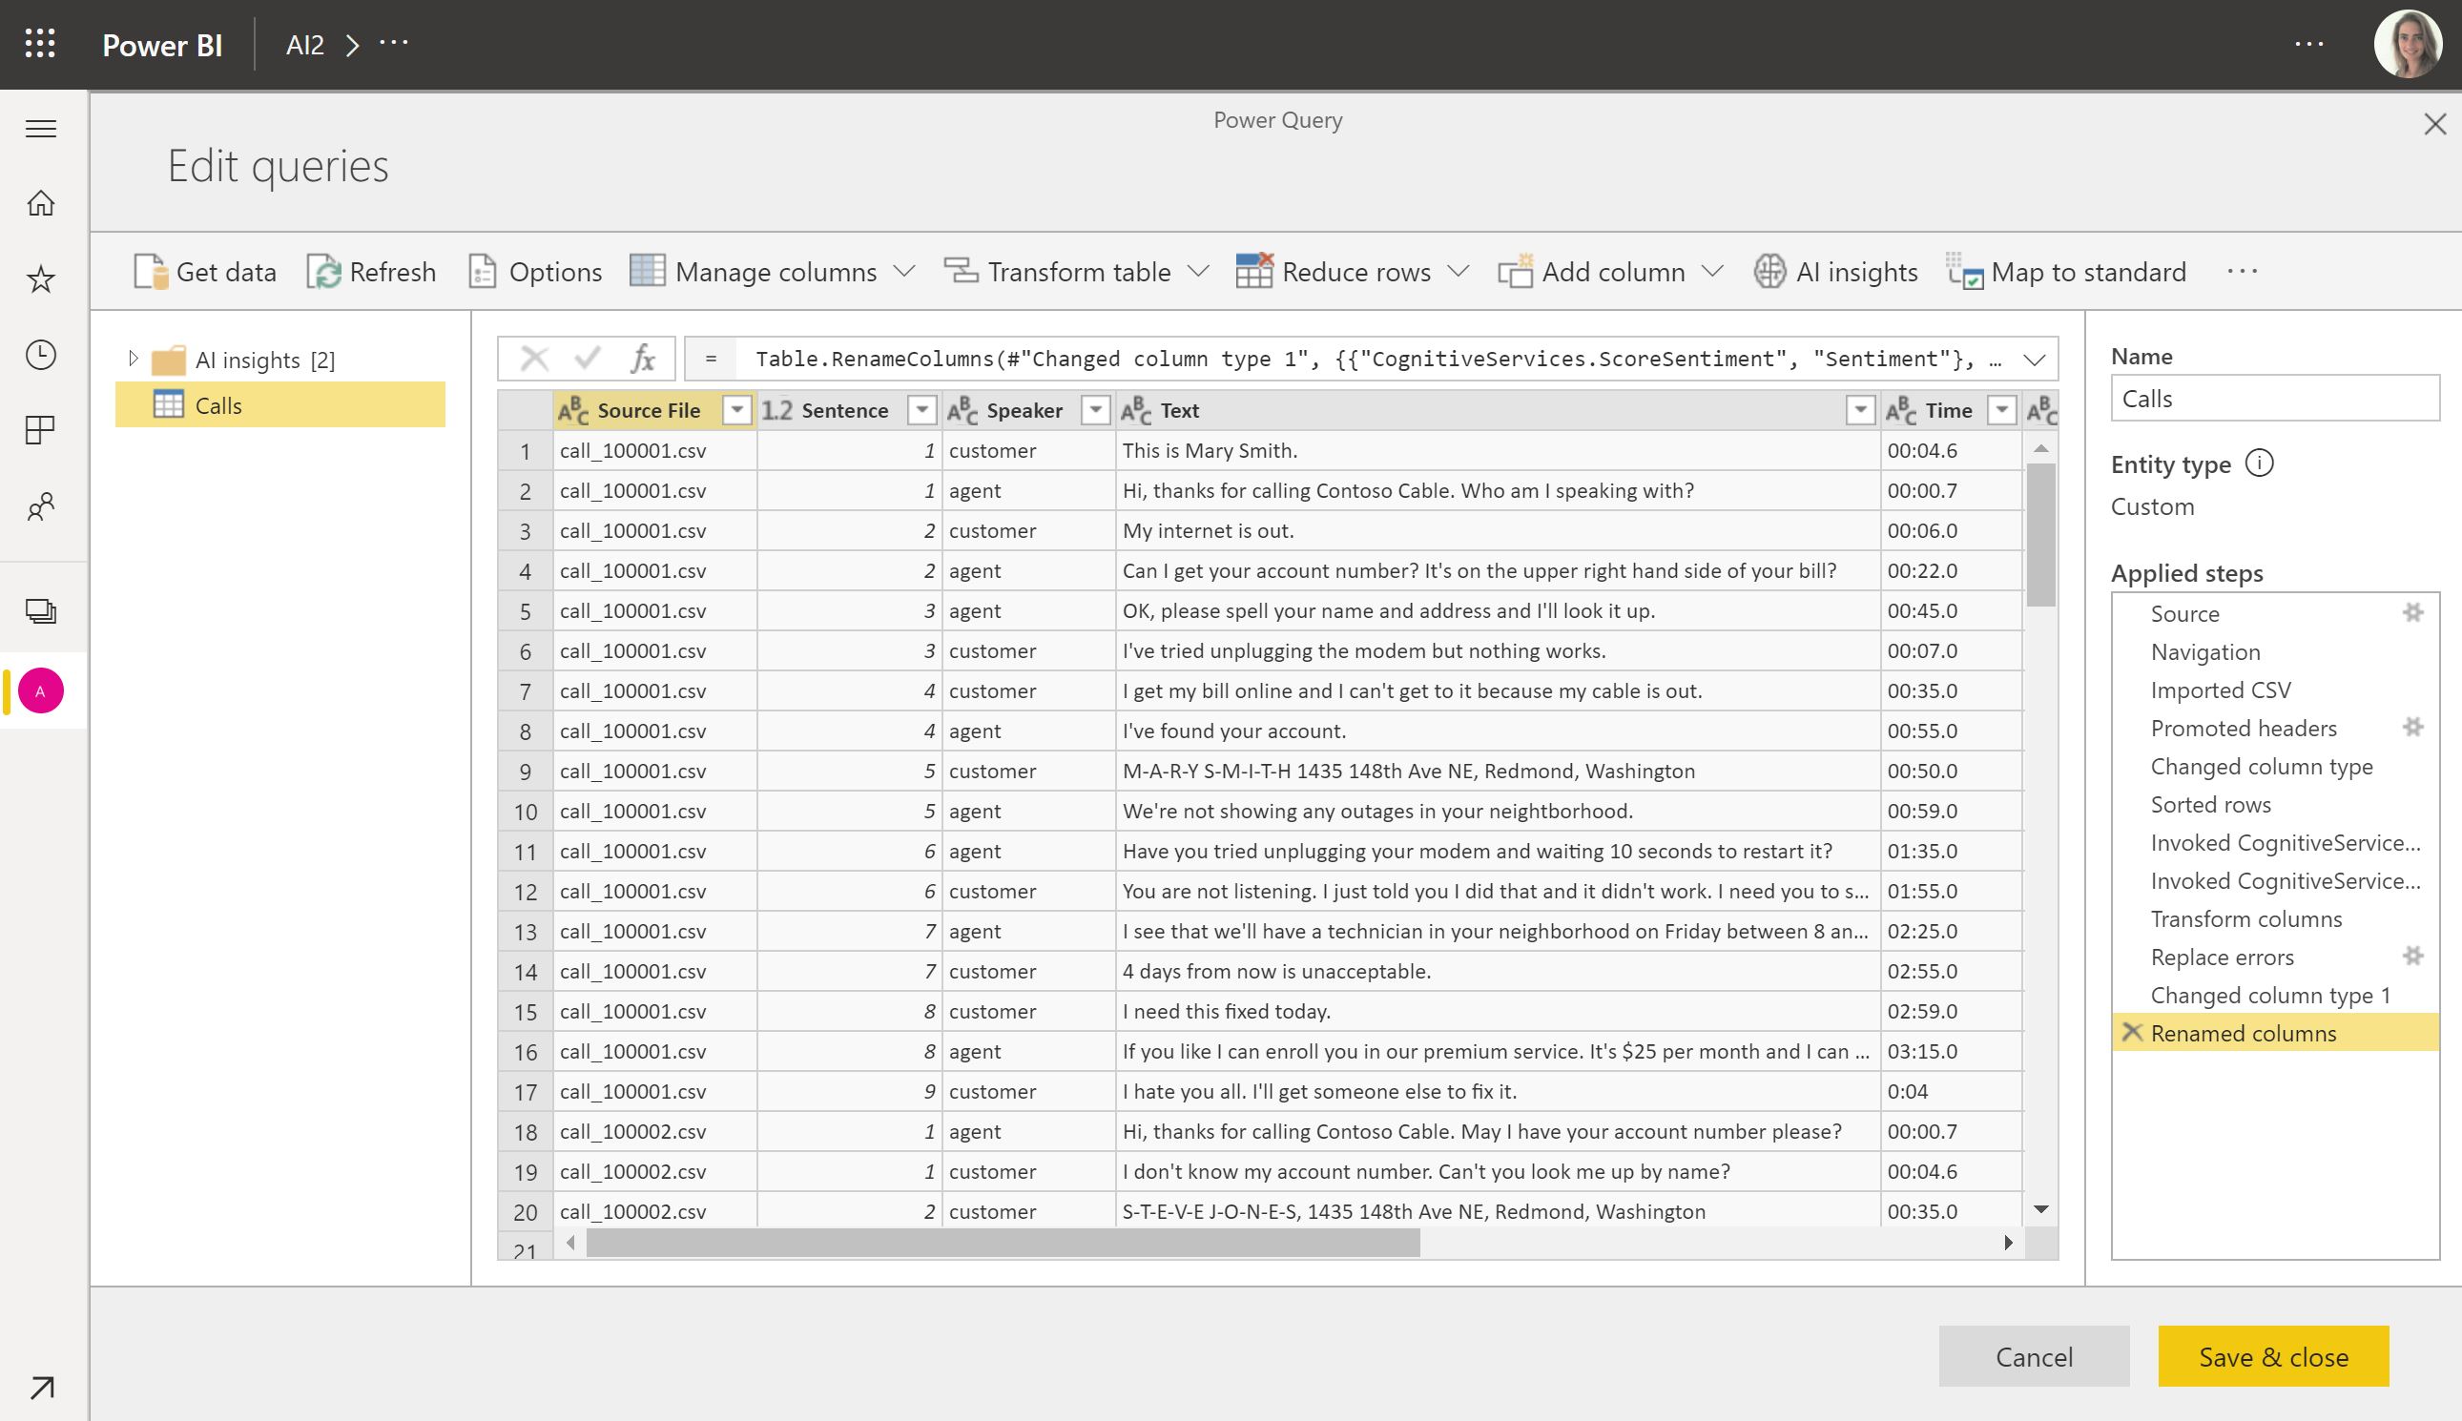
Task: Open the Source File column filter
Action: (x=737, y=410)
